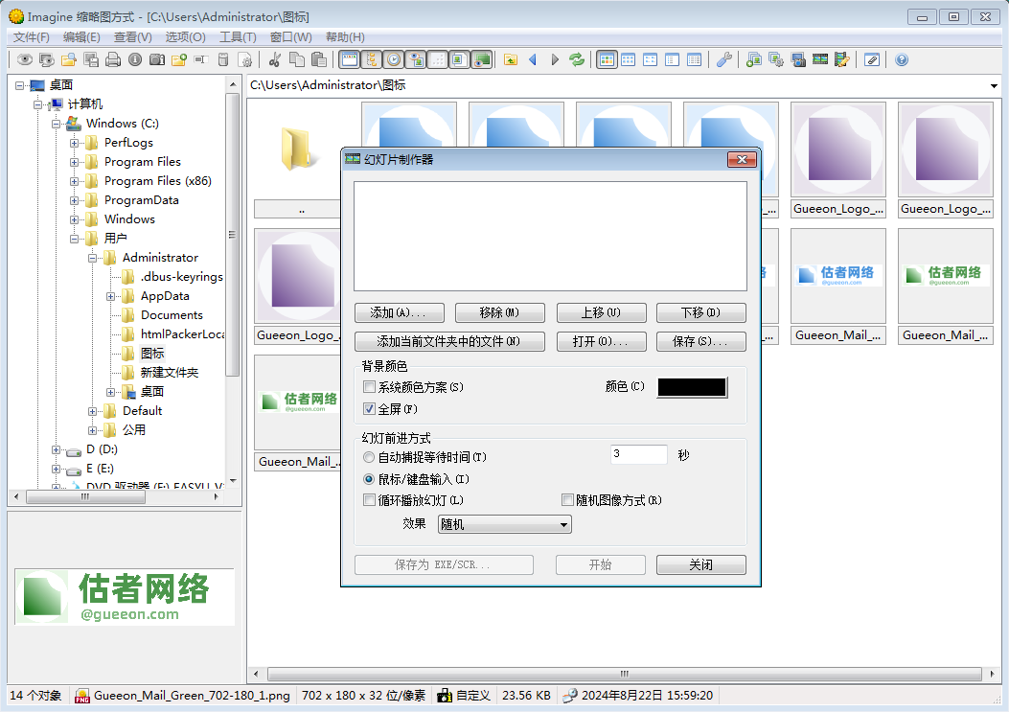1009x712 pixels.
Task: Open settings with the wrench icon
Action: point(724,59)
